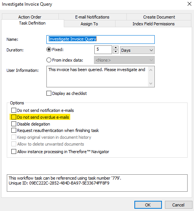The height and width of the screenshot is (211, 194).
Task: Click the User Information scrollbar down arrow
Action: (x=151, y=83)
